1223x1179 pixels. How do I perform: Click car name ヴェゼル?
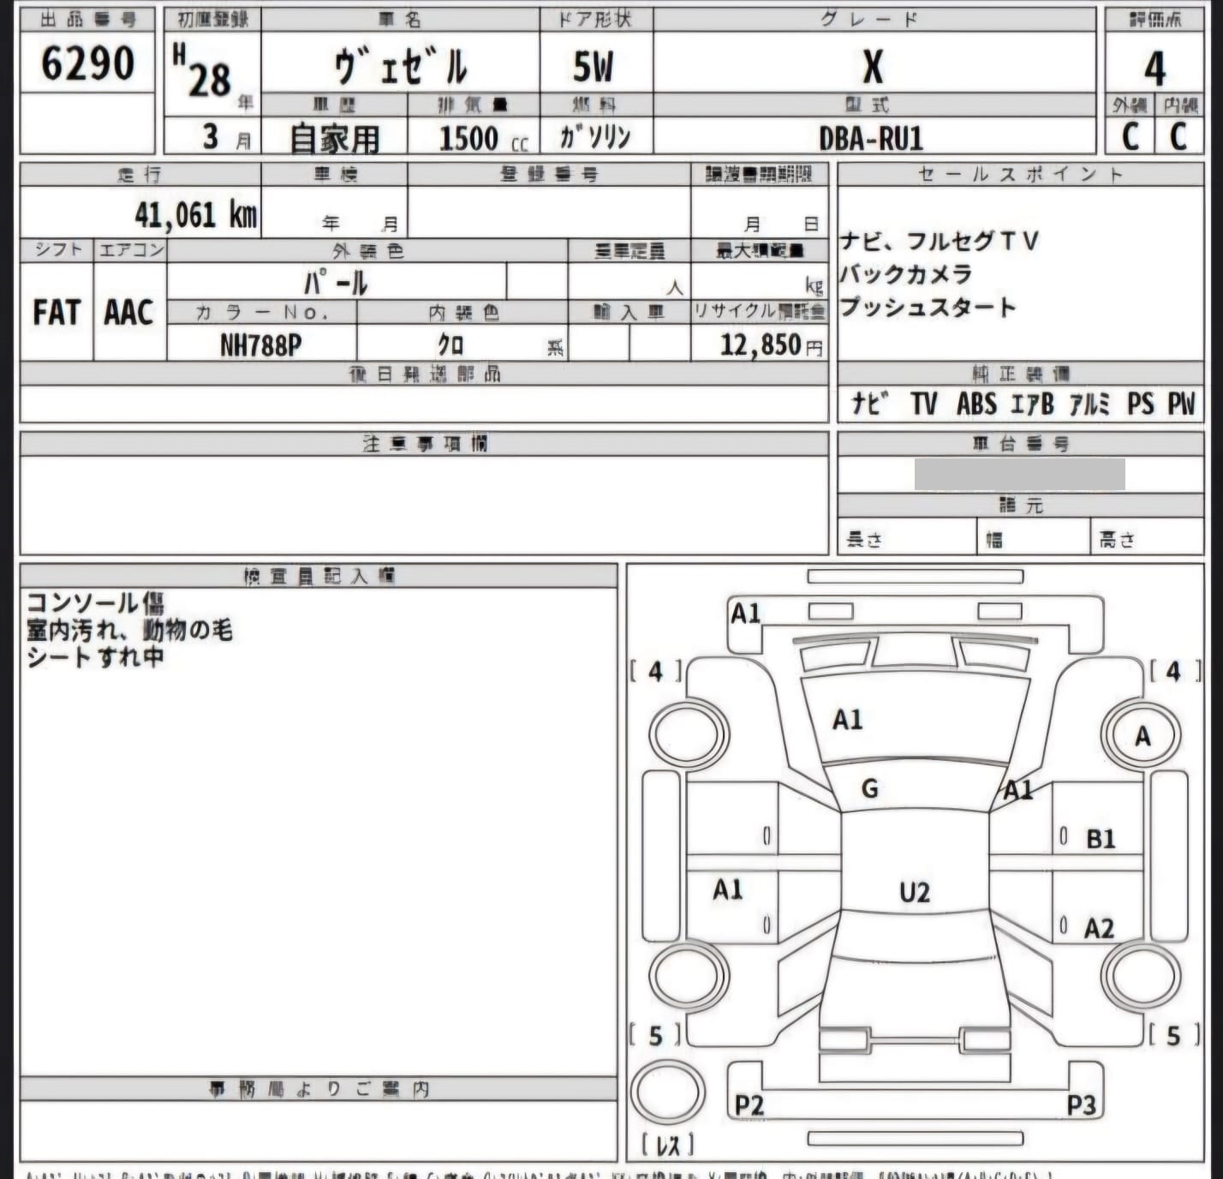click(400, 66)
